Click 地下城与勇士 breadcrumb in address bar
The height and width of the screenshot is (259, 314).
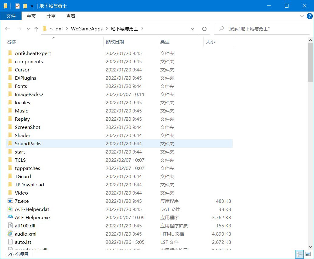(x=125, y=29)
